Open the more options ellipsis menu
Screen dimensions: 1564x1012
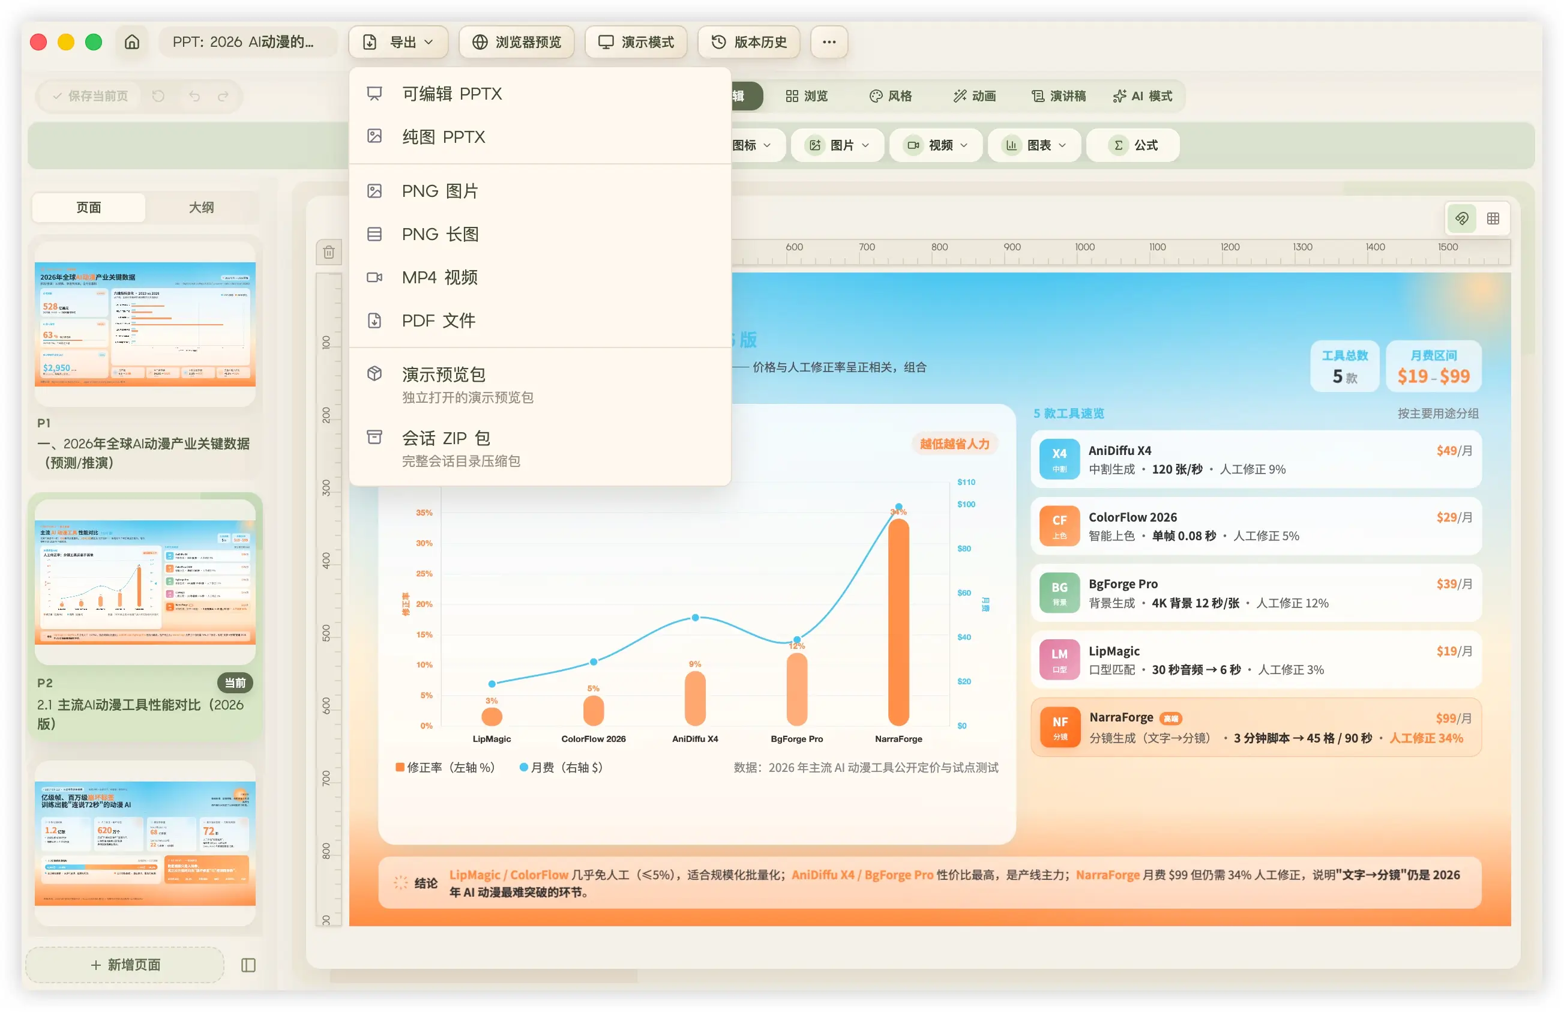click(829, 42)
